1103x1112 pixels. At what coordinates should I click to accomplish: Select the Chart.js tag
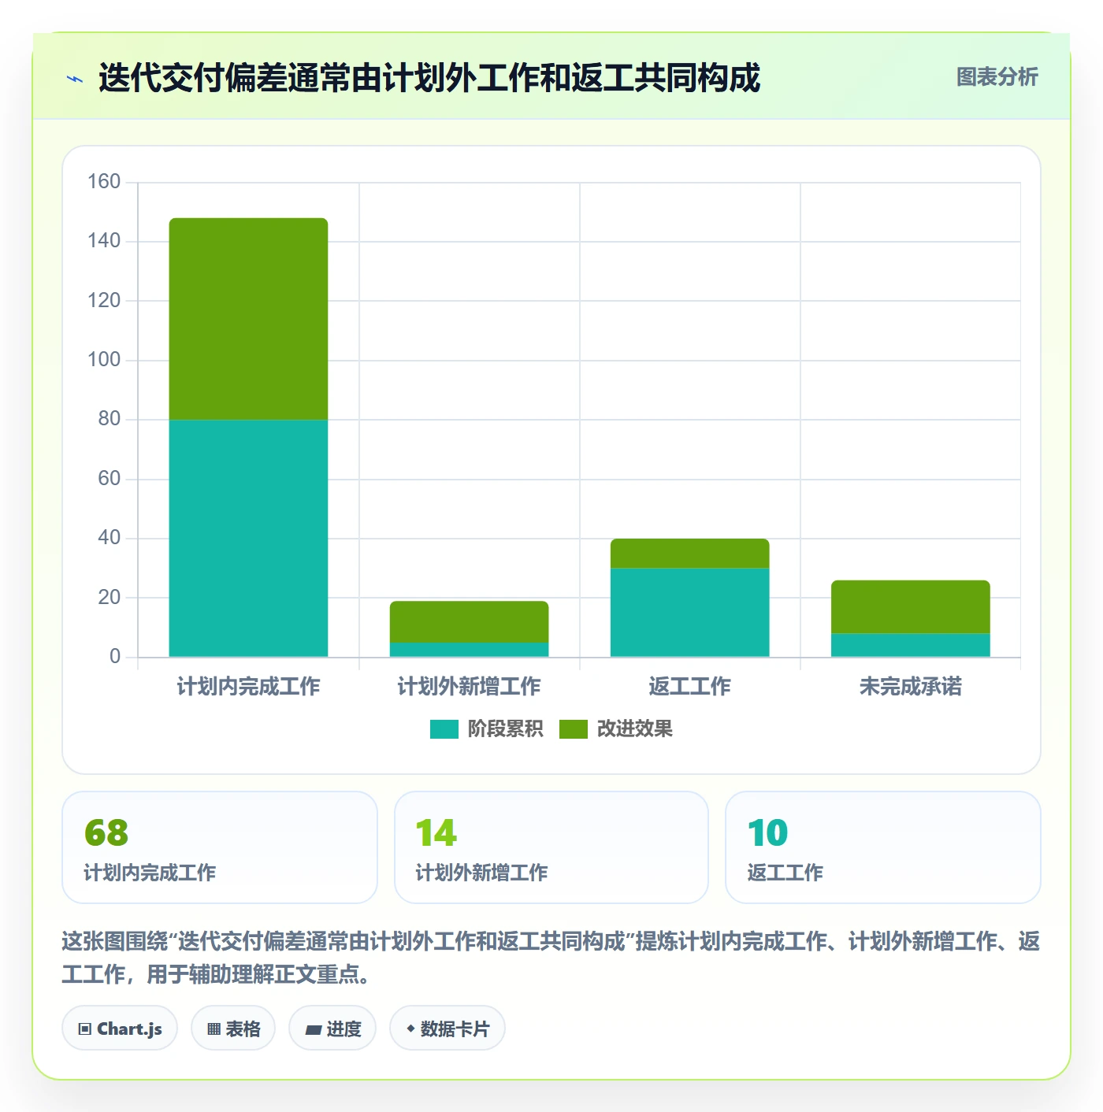coord(120,1028)
